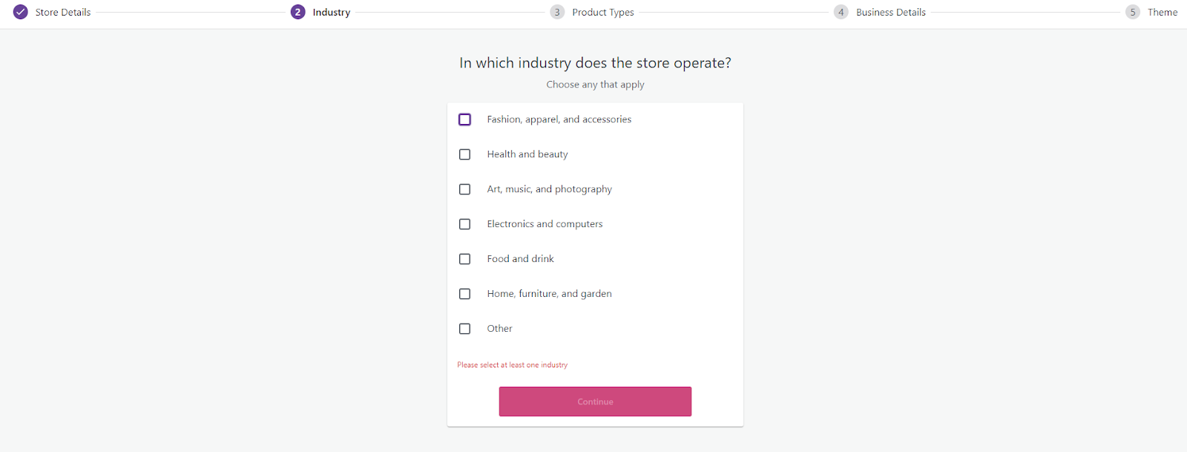This screenshot has width=1187, height=452.
Task: Tick the Fashion, apparel, and accessories checkbox
Action: [464, 119]
